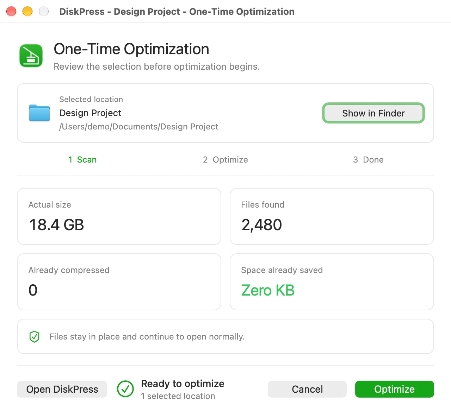Image resolution: width=451 pixels, height=418 pixels.
Task: Click the Already compressed value 0
Action: [33, 290]
